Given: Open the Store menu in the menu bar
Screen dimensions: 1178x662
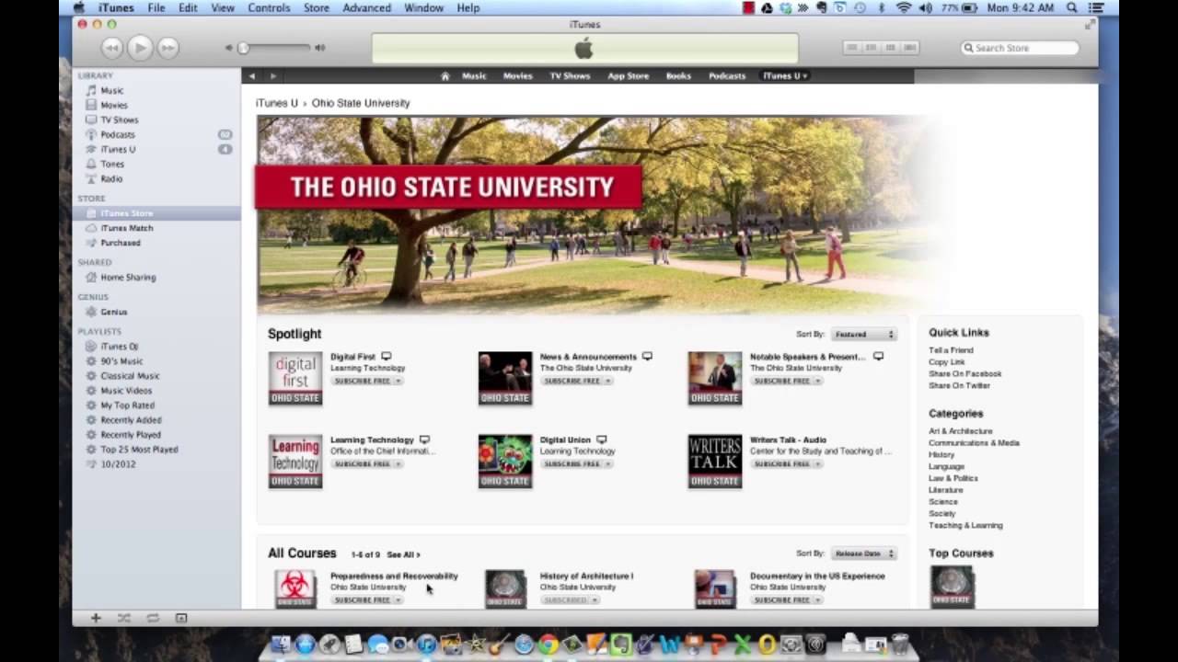Looking at the screenshot, I should [x=316, y=7].
